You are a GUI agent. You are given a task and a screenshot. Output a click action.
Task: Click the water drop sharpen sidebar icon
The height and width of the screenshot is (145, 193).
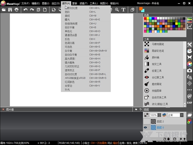[x=189, y=77]
